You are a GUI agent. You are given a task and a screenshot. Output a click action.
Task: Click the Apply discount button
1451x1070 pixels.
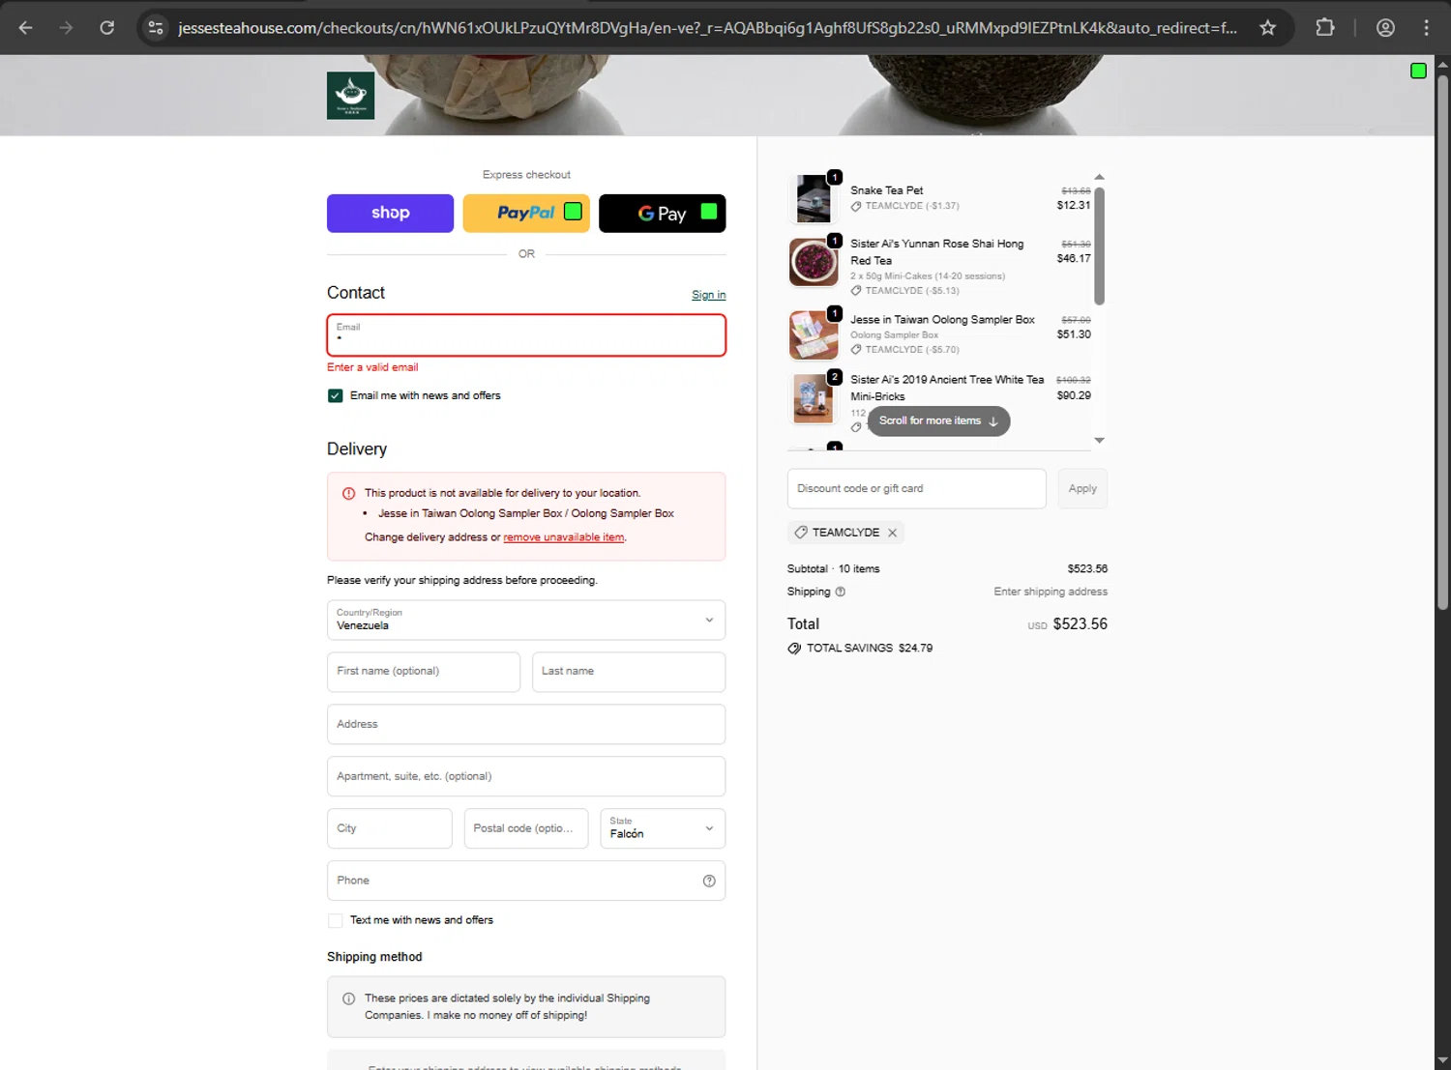pos(1082,489)
